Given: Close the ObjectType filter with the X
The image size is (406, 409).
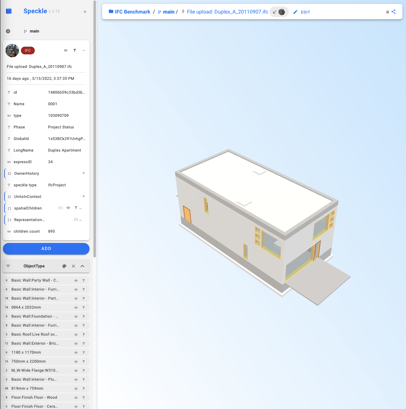Looking at the screenshot, I should click(x=73, y=266).
